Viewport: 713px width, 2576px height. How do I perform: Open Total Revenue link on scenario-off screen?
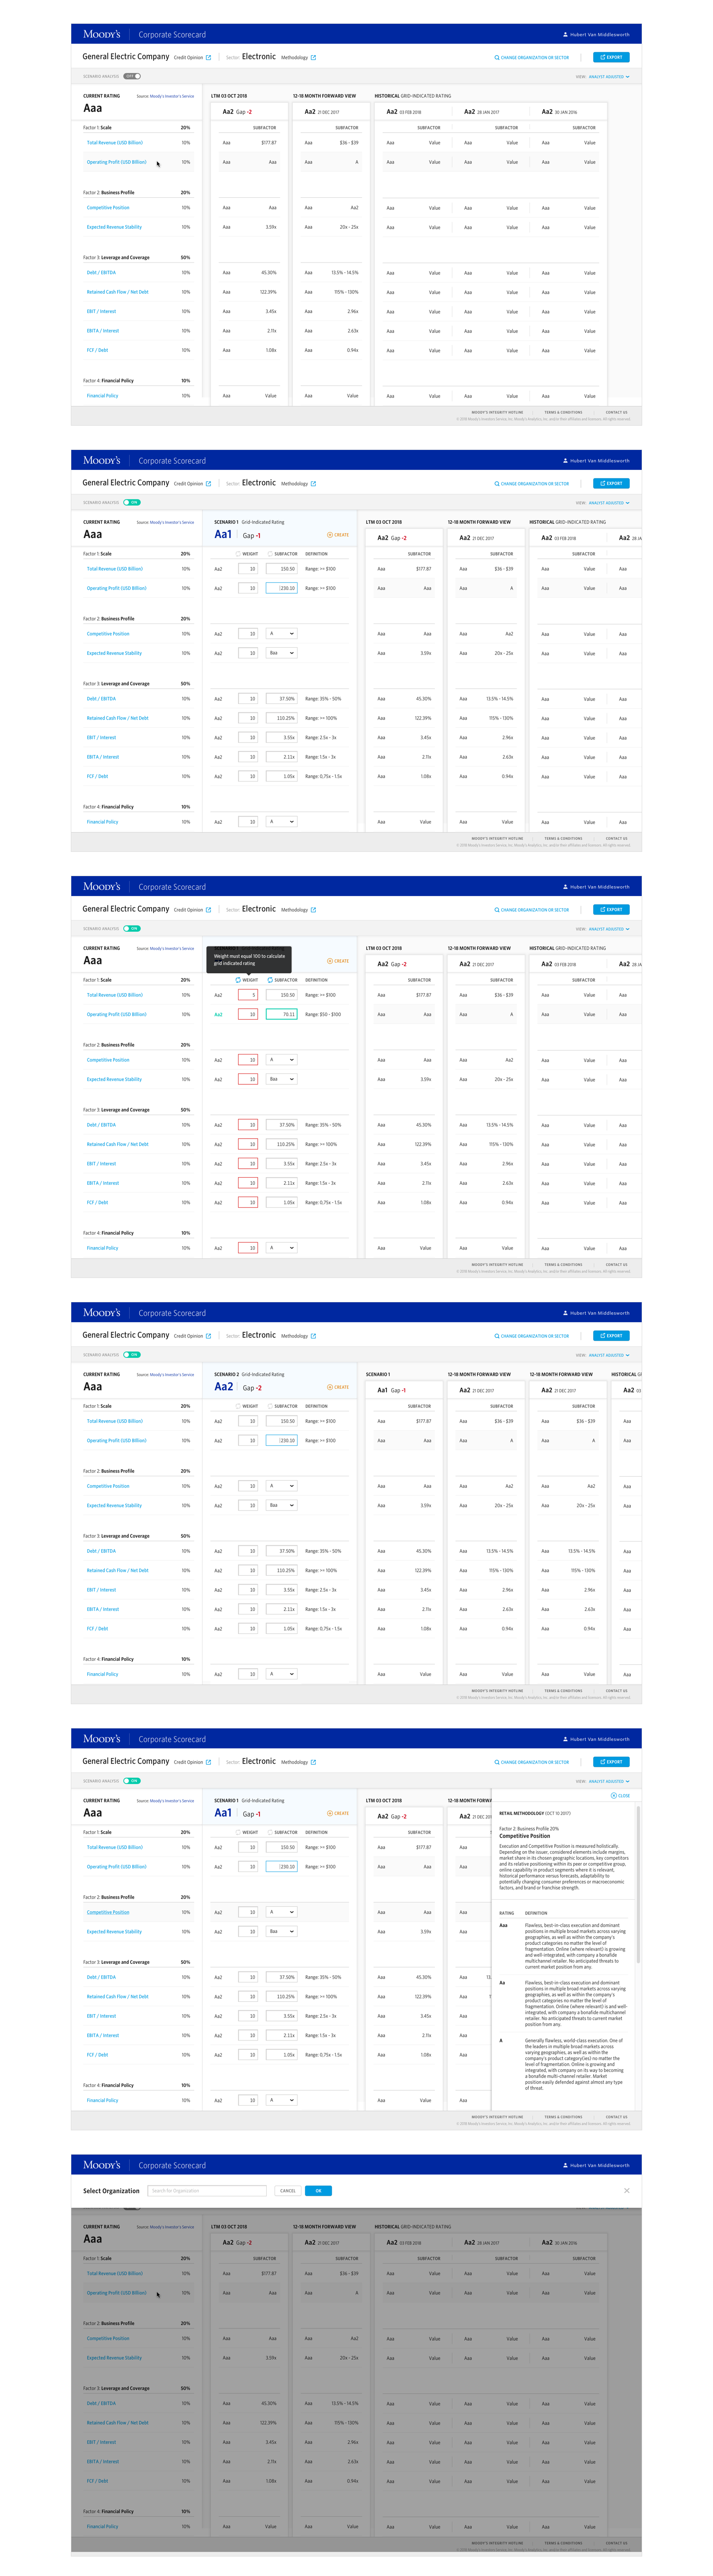(x=115, y=143)
